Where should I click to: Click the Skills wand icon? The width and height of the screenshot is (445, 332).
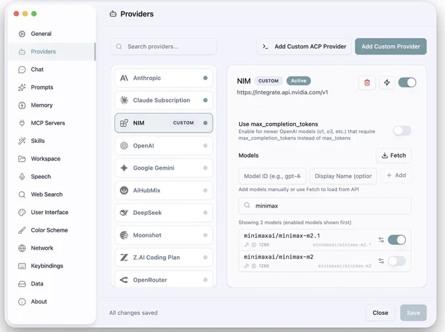(x=22, y=141)
